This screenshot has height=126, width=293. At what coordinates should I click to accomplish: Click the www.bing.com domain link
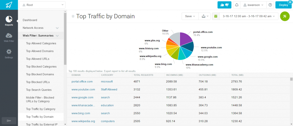pyautogui.click(x=81, y=113)
